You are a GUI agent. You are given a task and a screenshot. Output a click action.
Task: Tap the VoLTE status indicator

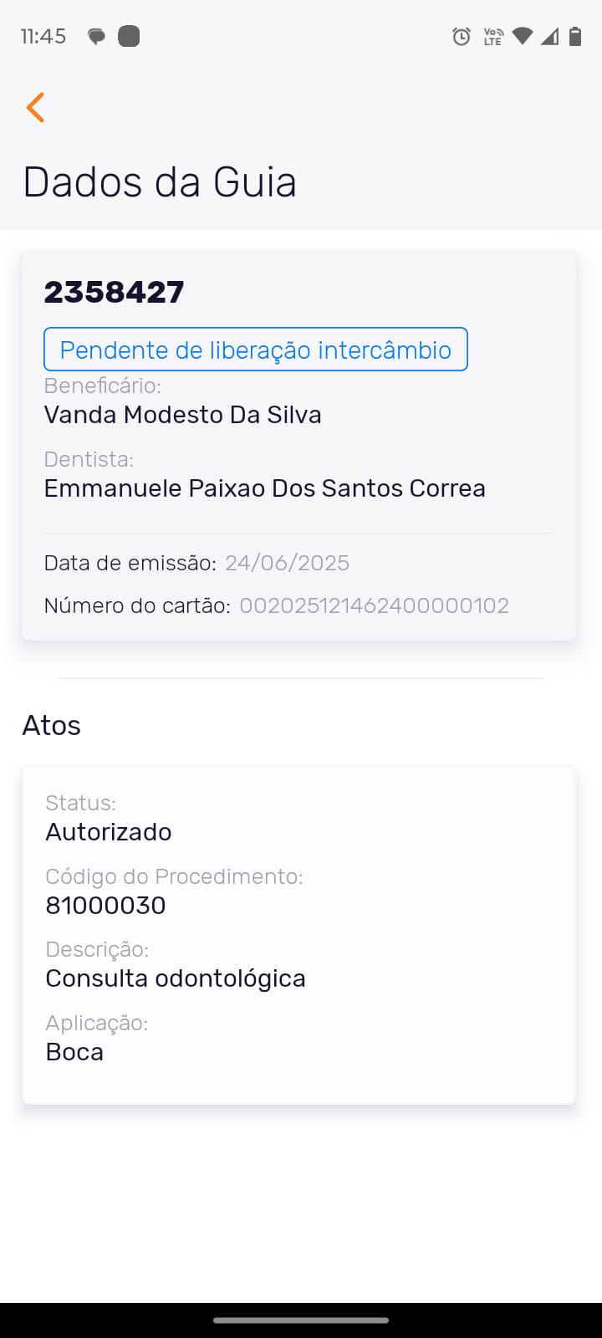[x=493, y=36]
